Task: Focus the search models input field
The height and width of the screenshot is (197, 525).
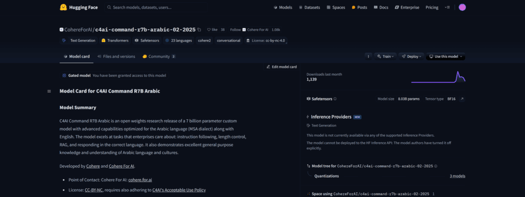Action: [155, 7]
